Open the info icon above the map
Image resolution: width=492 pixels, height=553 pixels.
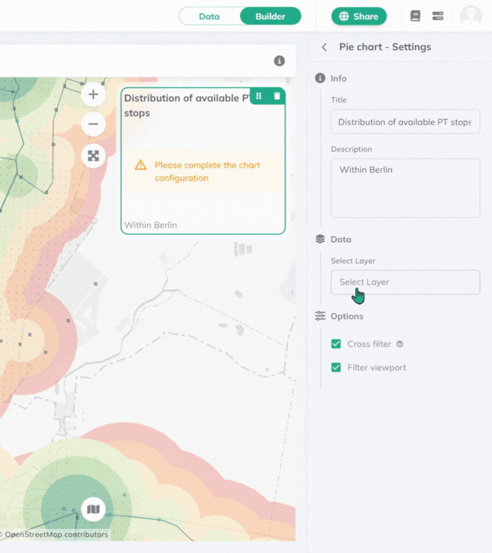point(279,61)
